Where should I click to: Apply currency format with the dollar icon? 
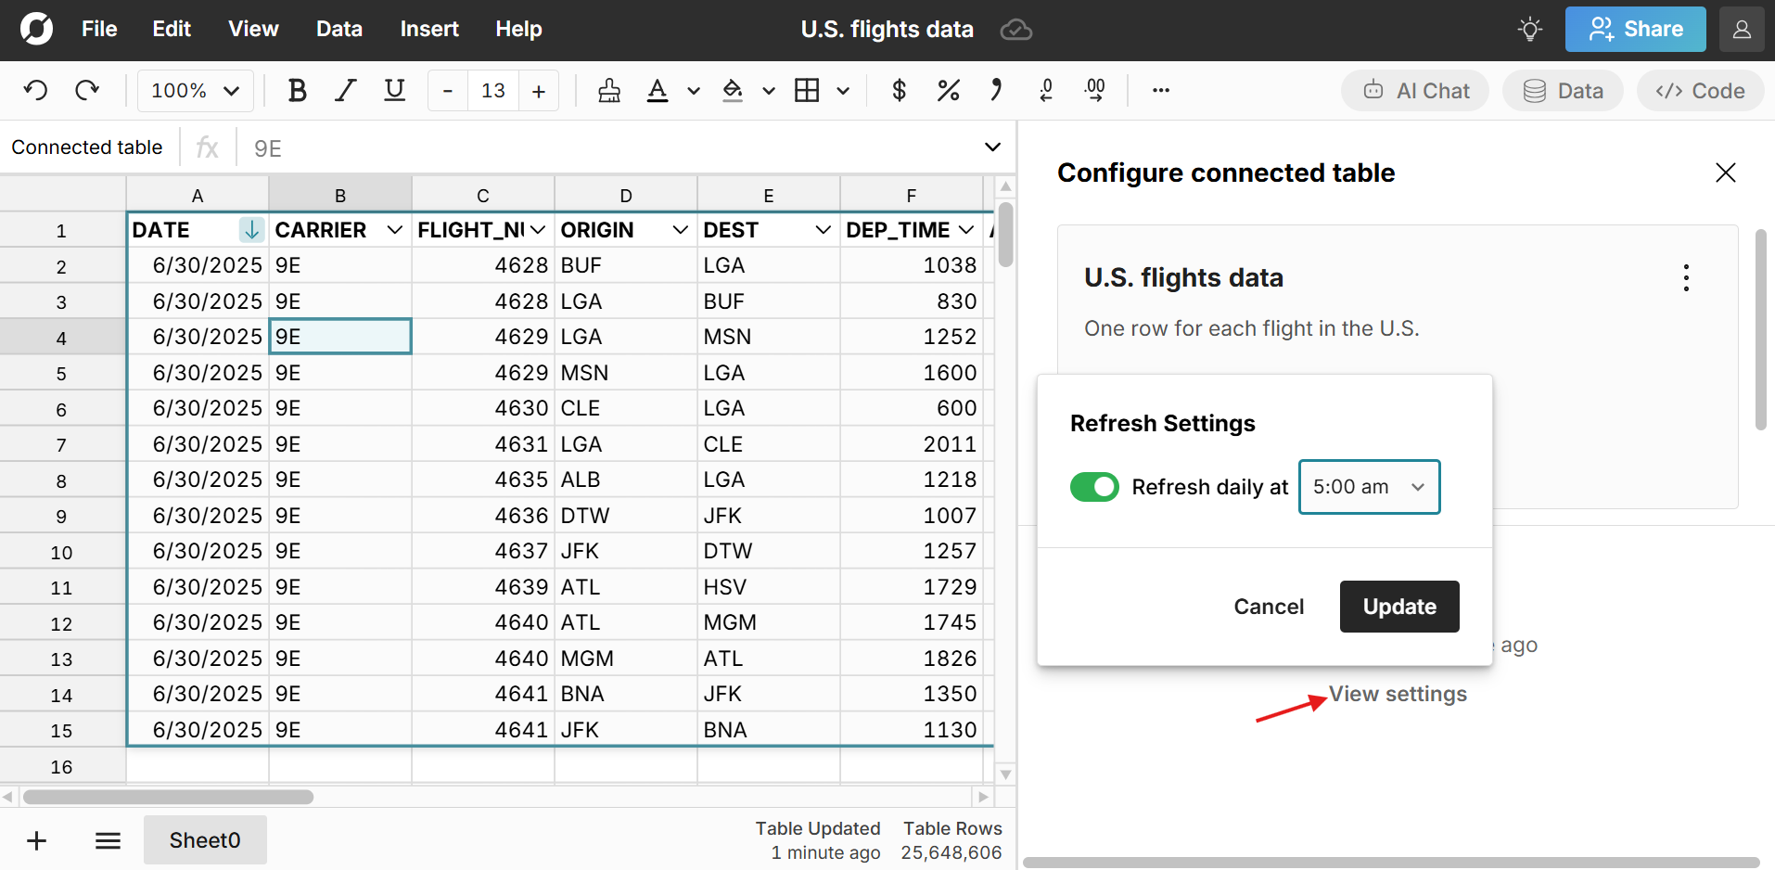(898, 90)
